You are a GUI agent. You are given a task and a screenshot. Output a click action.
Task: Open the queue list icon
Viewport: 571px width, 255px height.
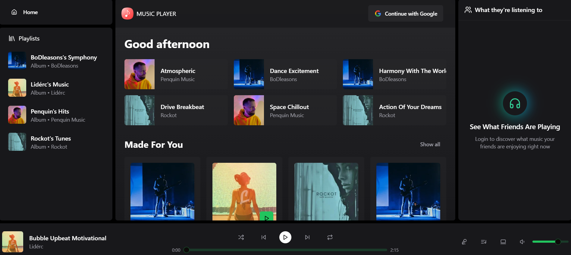[484, 242]
